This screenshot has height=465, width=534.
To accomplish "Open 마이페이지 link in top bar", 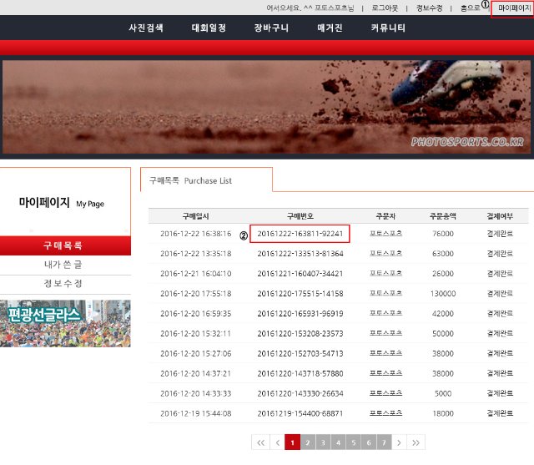I will [514, 8].
